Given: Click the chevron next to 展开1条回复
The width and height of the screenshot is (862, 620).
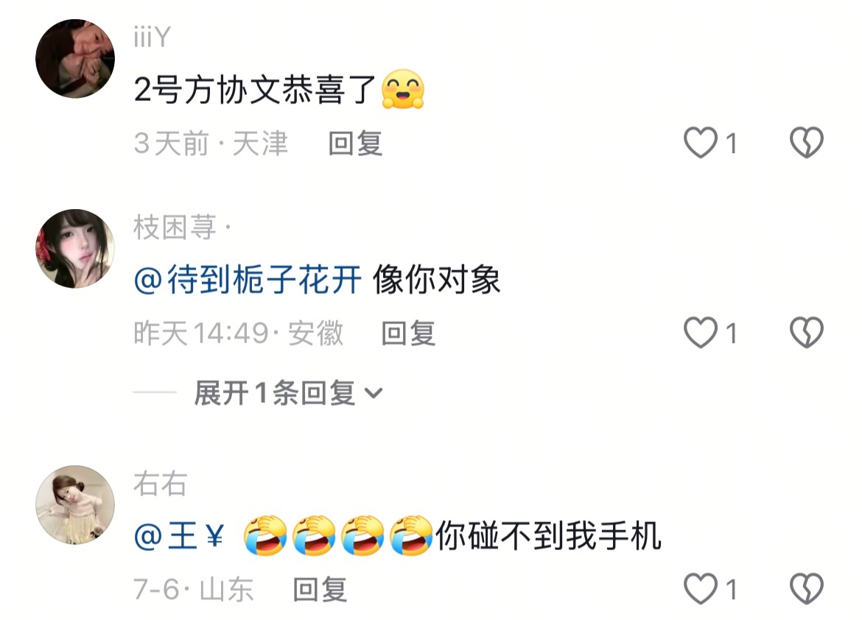Looking at the screenshot, I should point(374,393).
